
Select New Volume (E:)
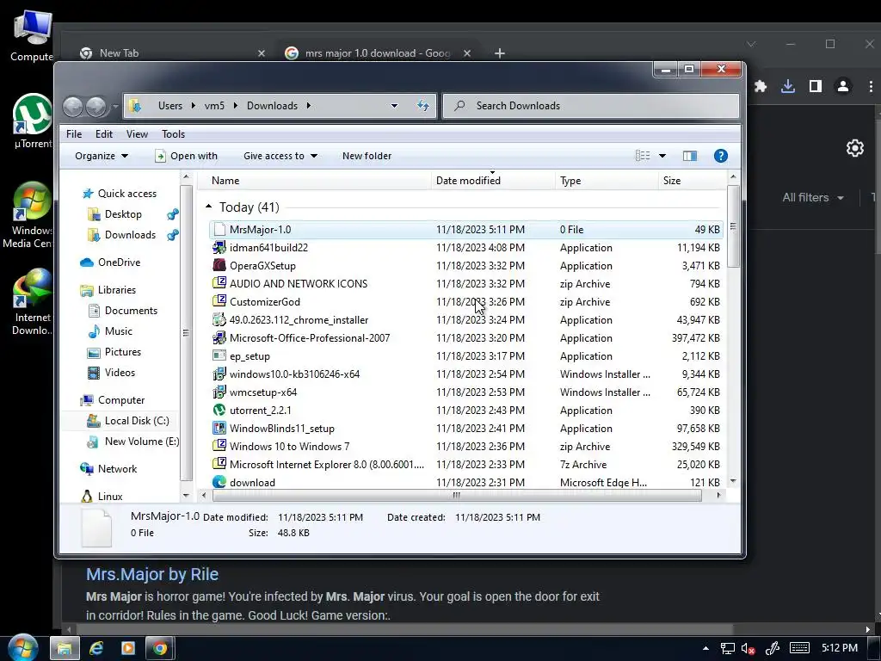coord(133,442)
